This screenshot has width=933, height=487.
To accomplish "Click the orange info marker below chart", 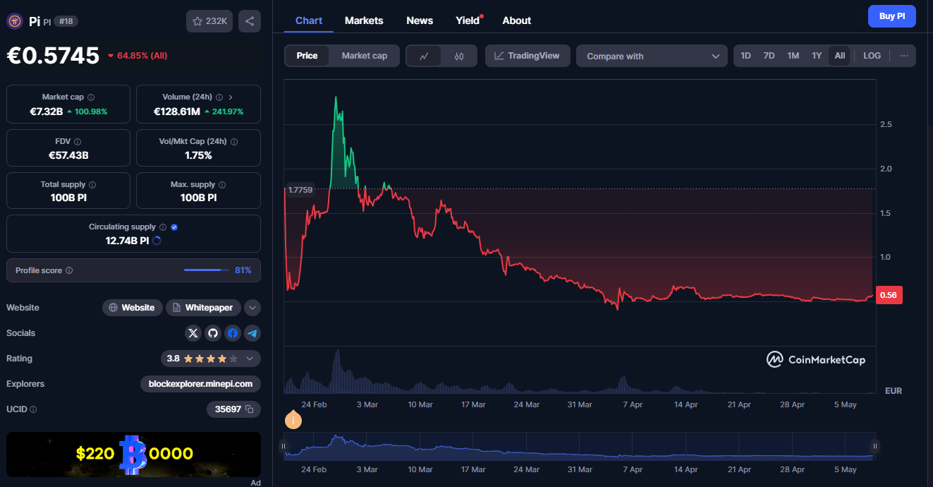I will pos(293,420).
